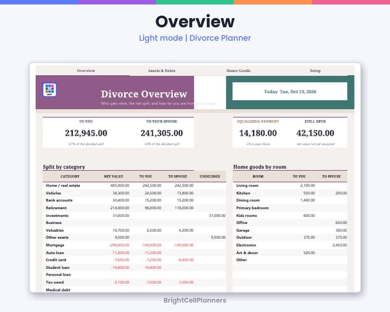This screenshot has width=390, height=312.
Task: Select the Other assets category label
Action: [57, 237]
